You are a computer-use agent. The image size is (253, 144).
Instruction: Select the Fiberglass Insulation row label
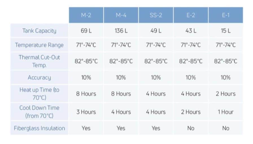[x=39, y=128]
